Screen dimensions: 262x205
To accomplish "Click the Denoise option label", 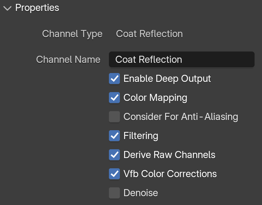I will (x=141, y=193).
